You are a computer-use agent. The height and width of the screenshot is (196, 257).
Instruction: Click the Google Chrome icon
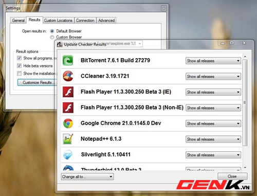pos(68,123)
